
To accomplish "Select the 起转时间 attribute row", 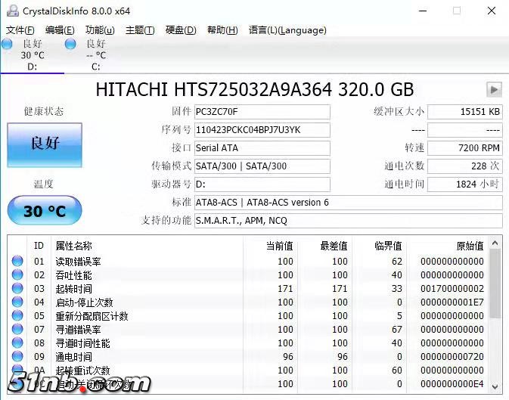I will point(248,289).
